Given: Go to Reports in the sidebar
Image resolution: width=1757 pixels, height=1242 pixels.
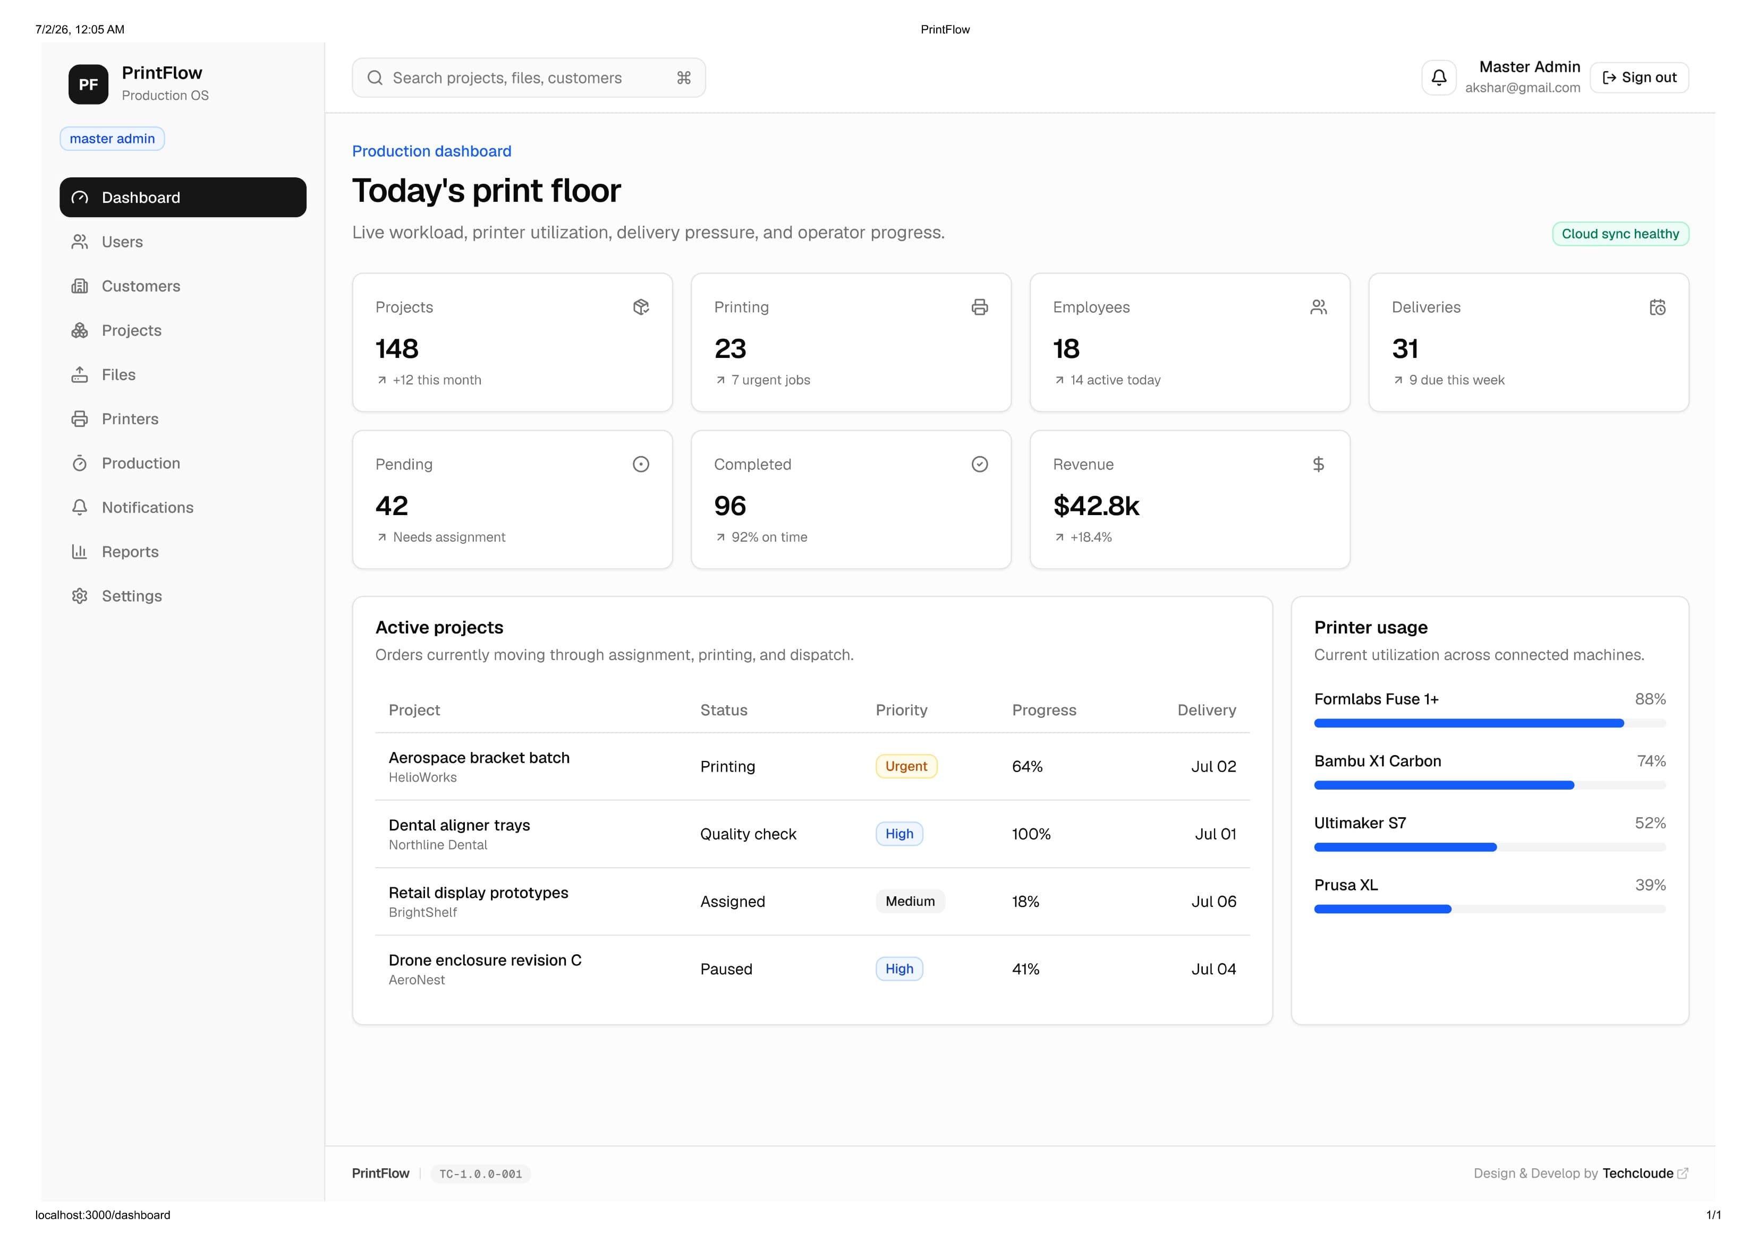Looking at the screenshot, I should tap(183, 552).
